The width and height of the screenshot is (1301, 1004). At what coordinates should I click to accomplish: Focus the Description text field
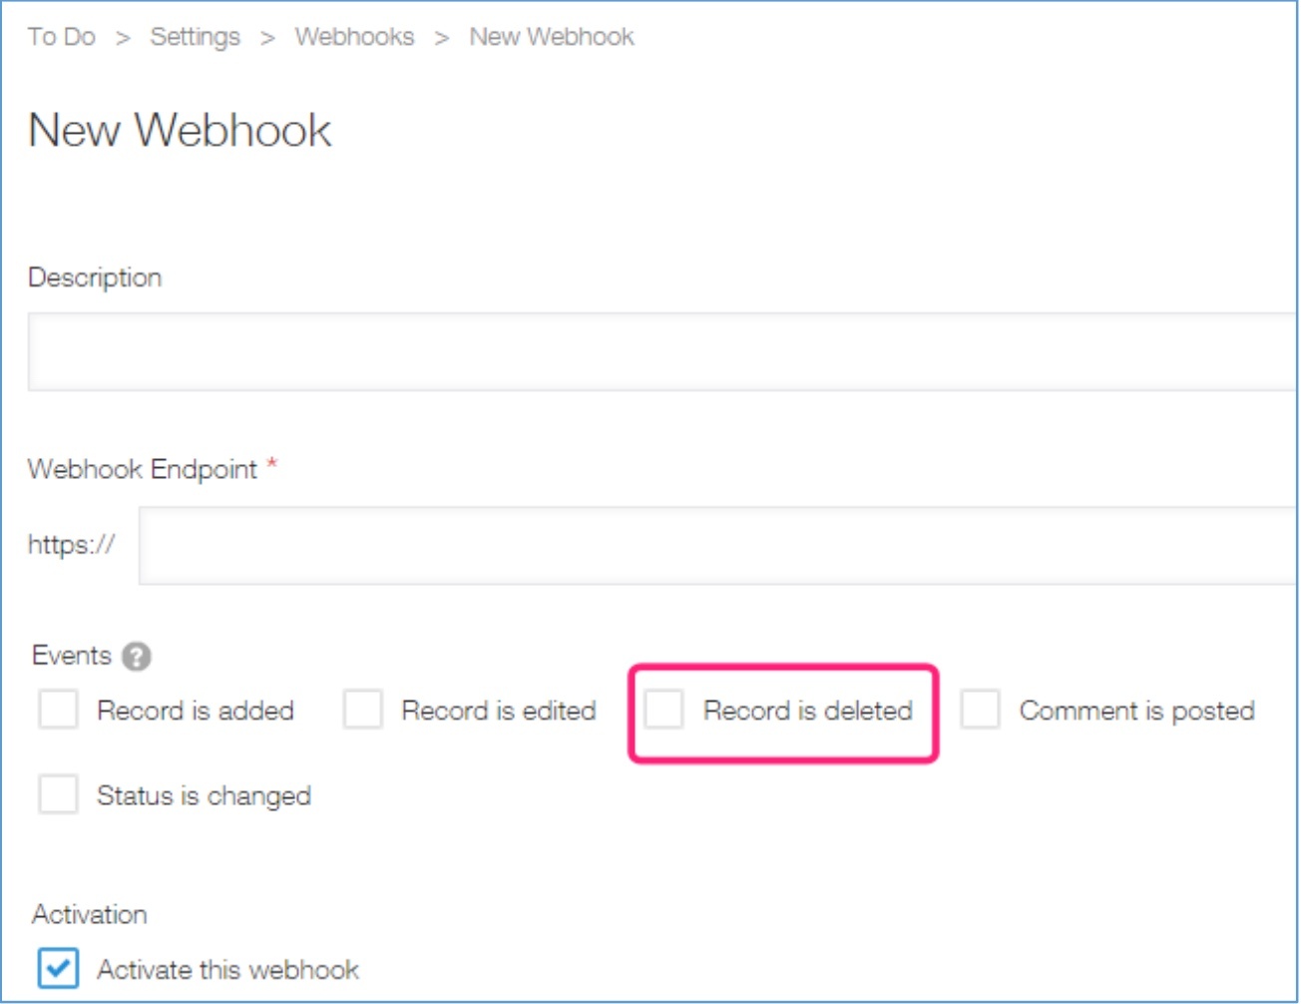(x=658, y=351)
